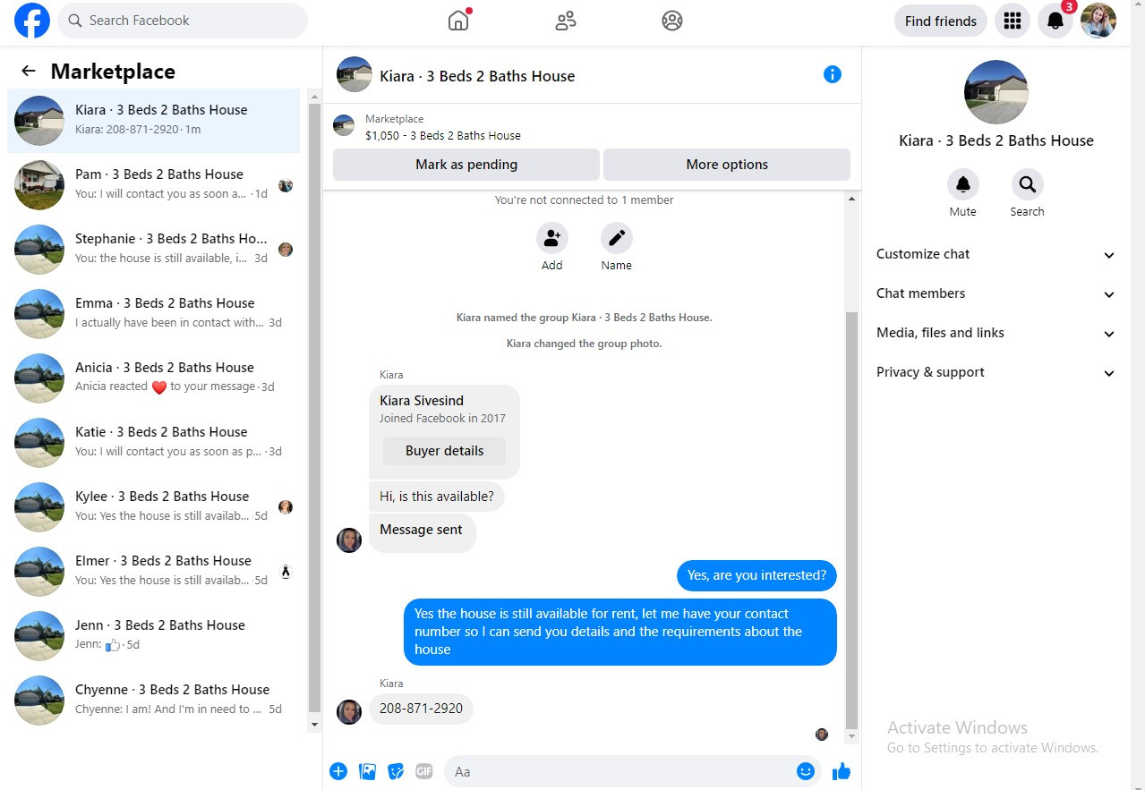Attach a photo with the image icon
Screen dimensions: 1145x790
pos(367,771)
